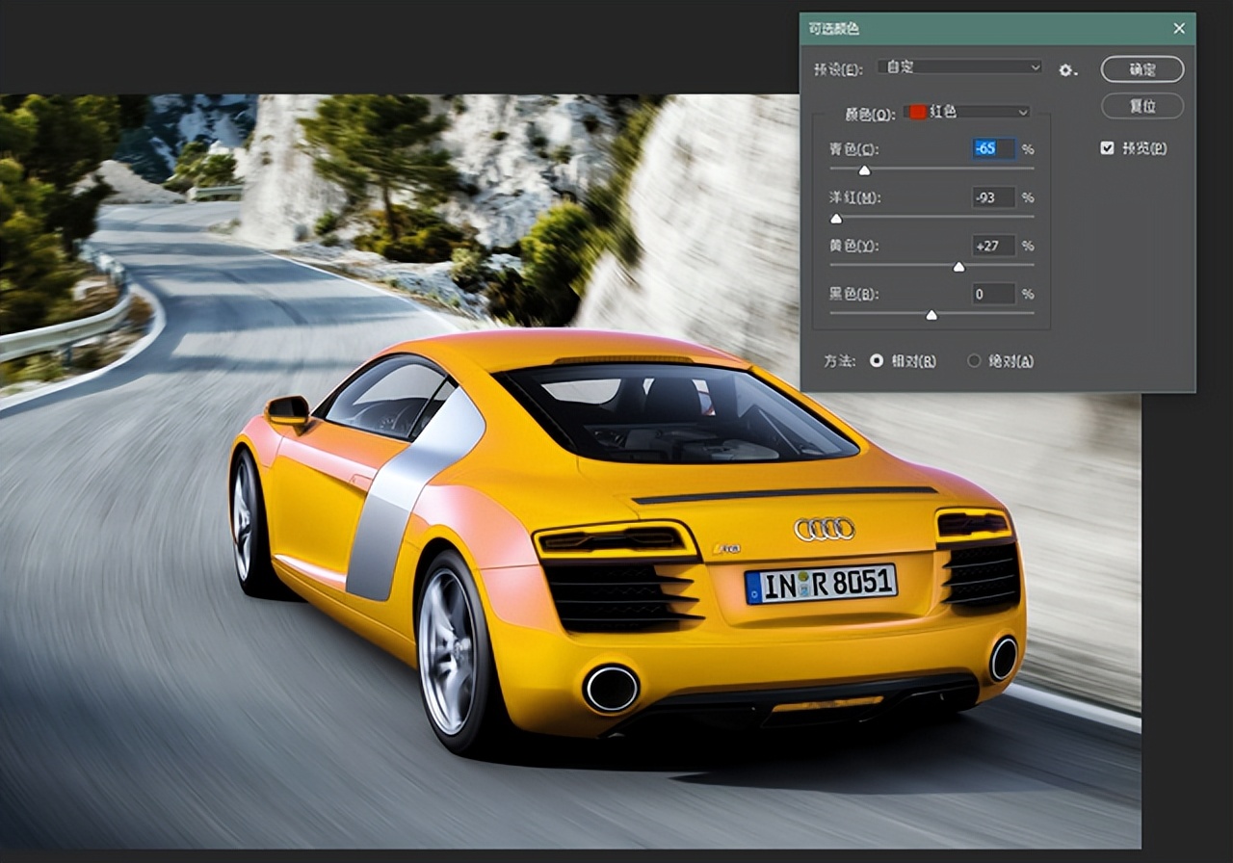Screen dimensions: 1233x863
Task: Click the OK (确定) button
Action: pyautogui.click(x=1142, y=69)
